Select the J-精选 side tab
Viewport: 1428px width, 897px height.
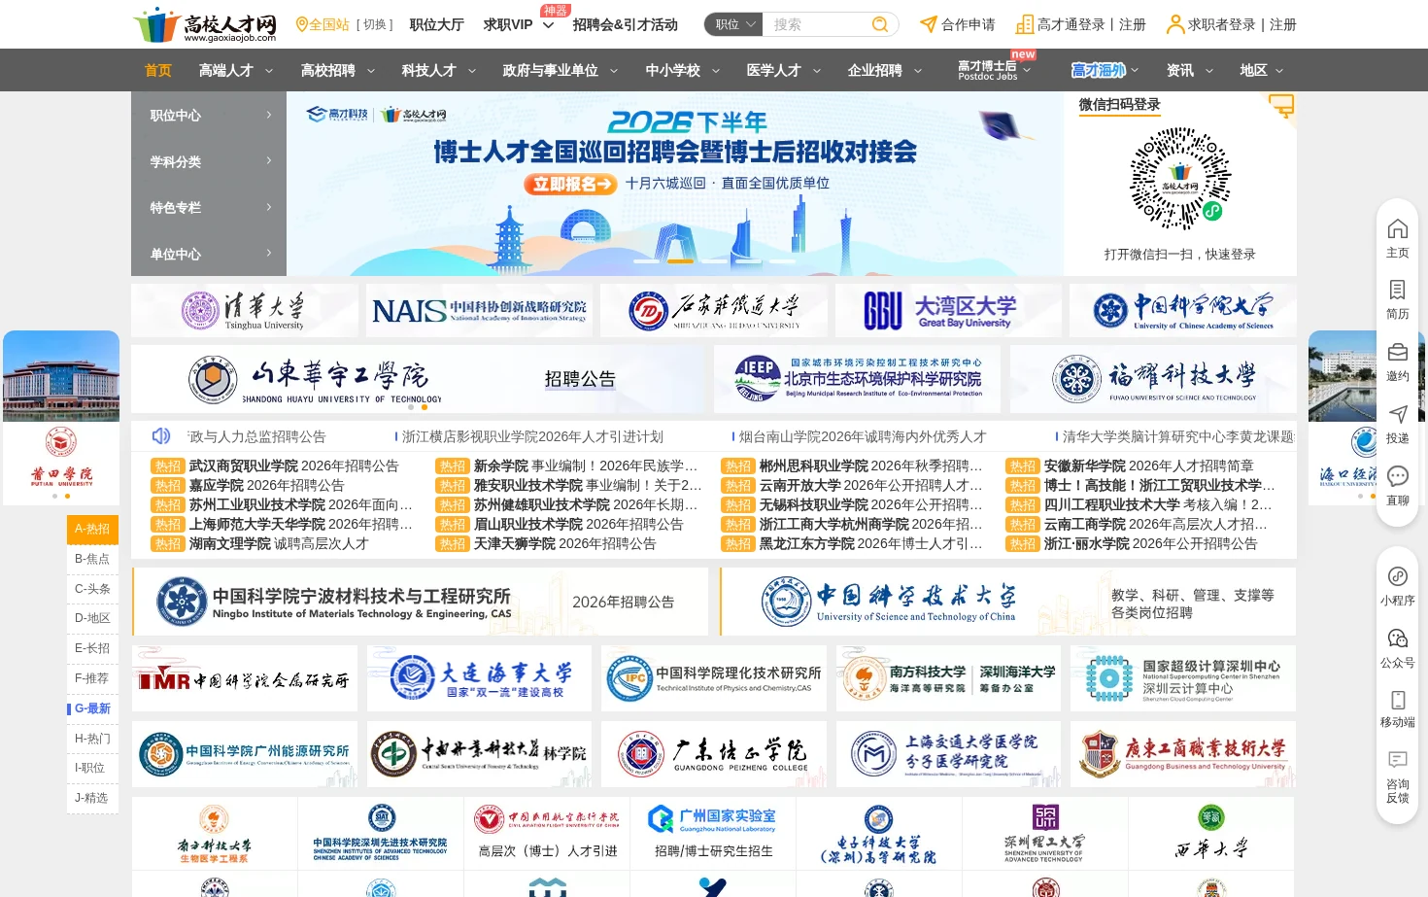(92, 798)
